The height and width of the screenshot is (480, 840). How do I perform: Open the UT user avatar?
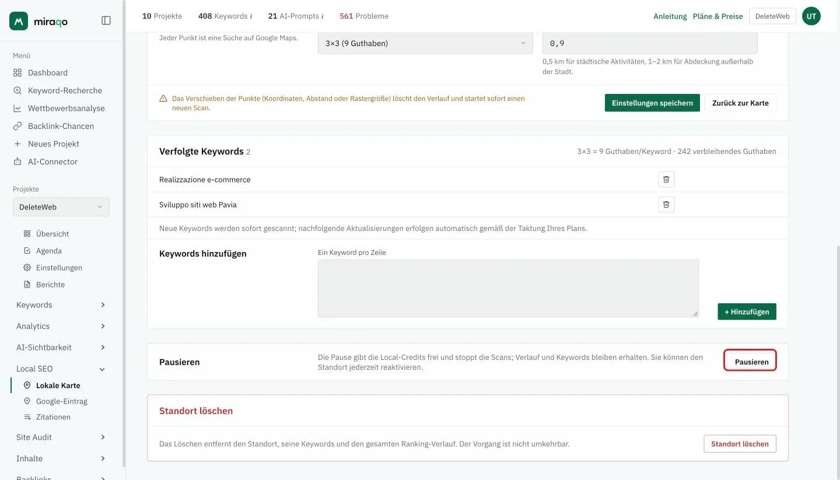click(x=811, y=16)
